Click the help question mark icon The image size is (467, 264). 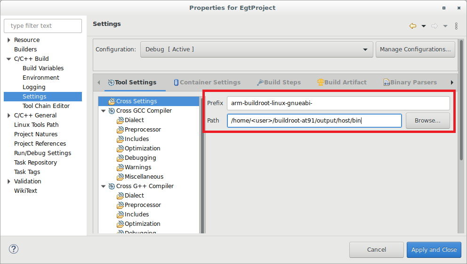(x=14, y=249)
